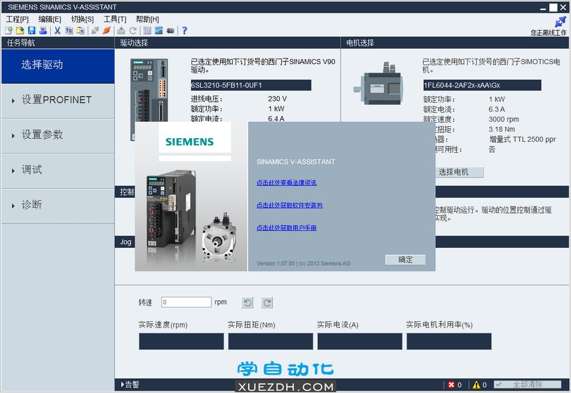Open the 帮助[H] menu
Image resolution: width=571 pixels, height=393 pixels.
click(147, 19)
